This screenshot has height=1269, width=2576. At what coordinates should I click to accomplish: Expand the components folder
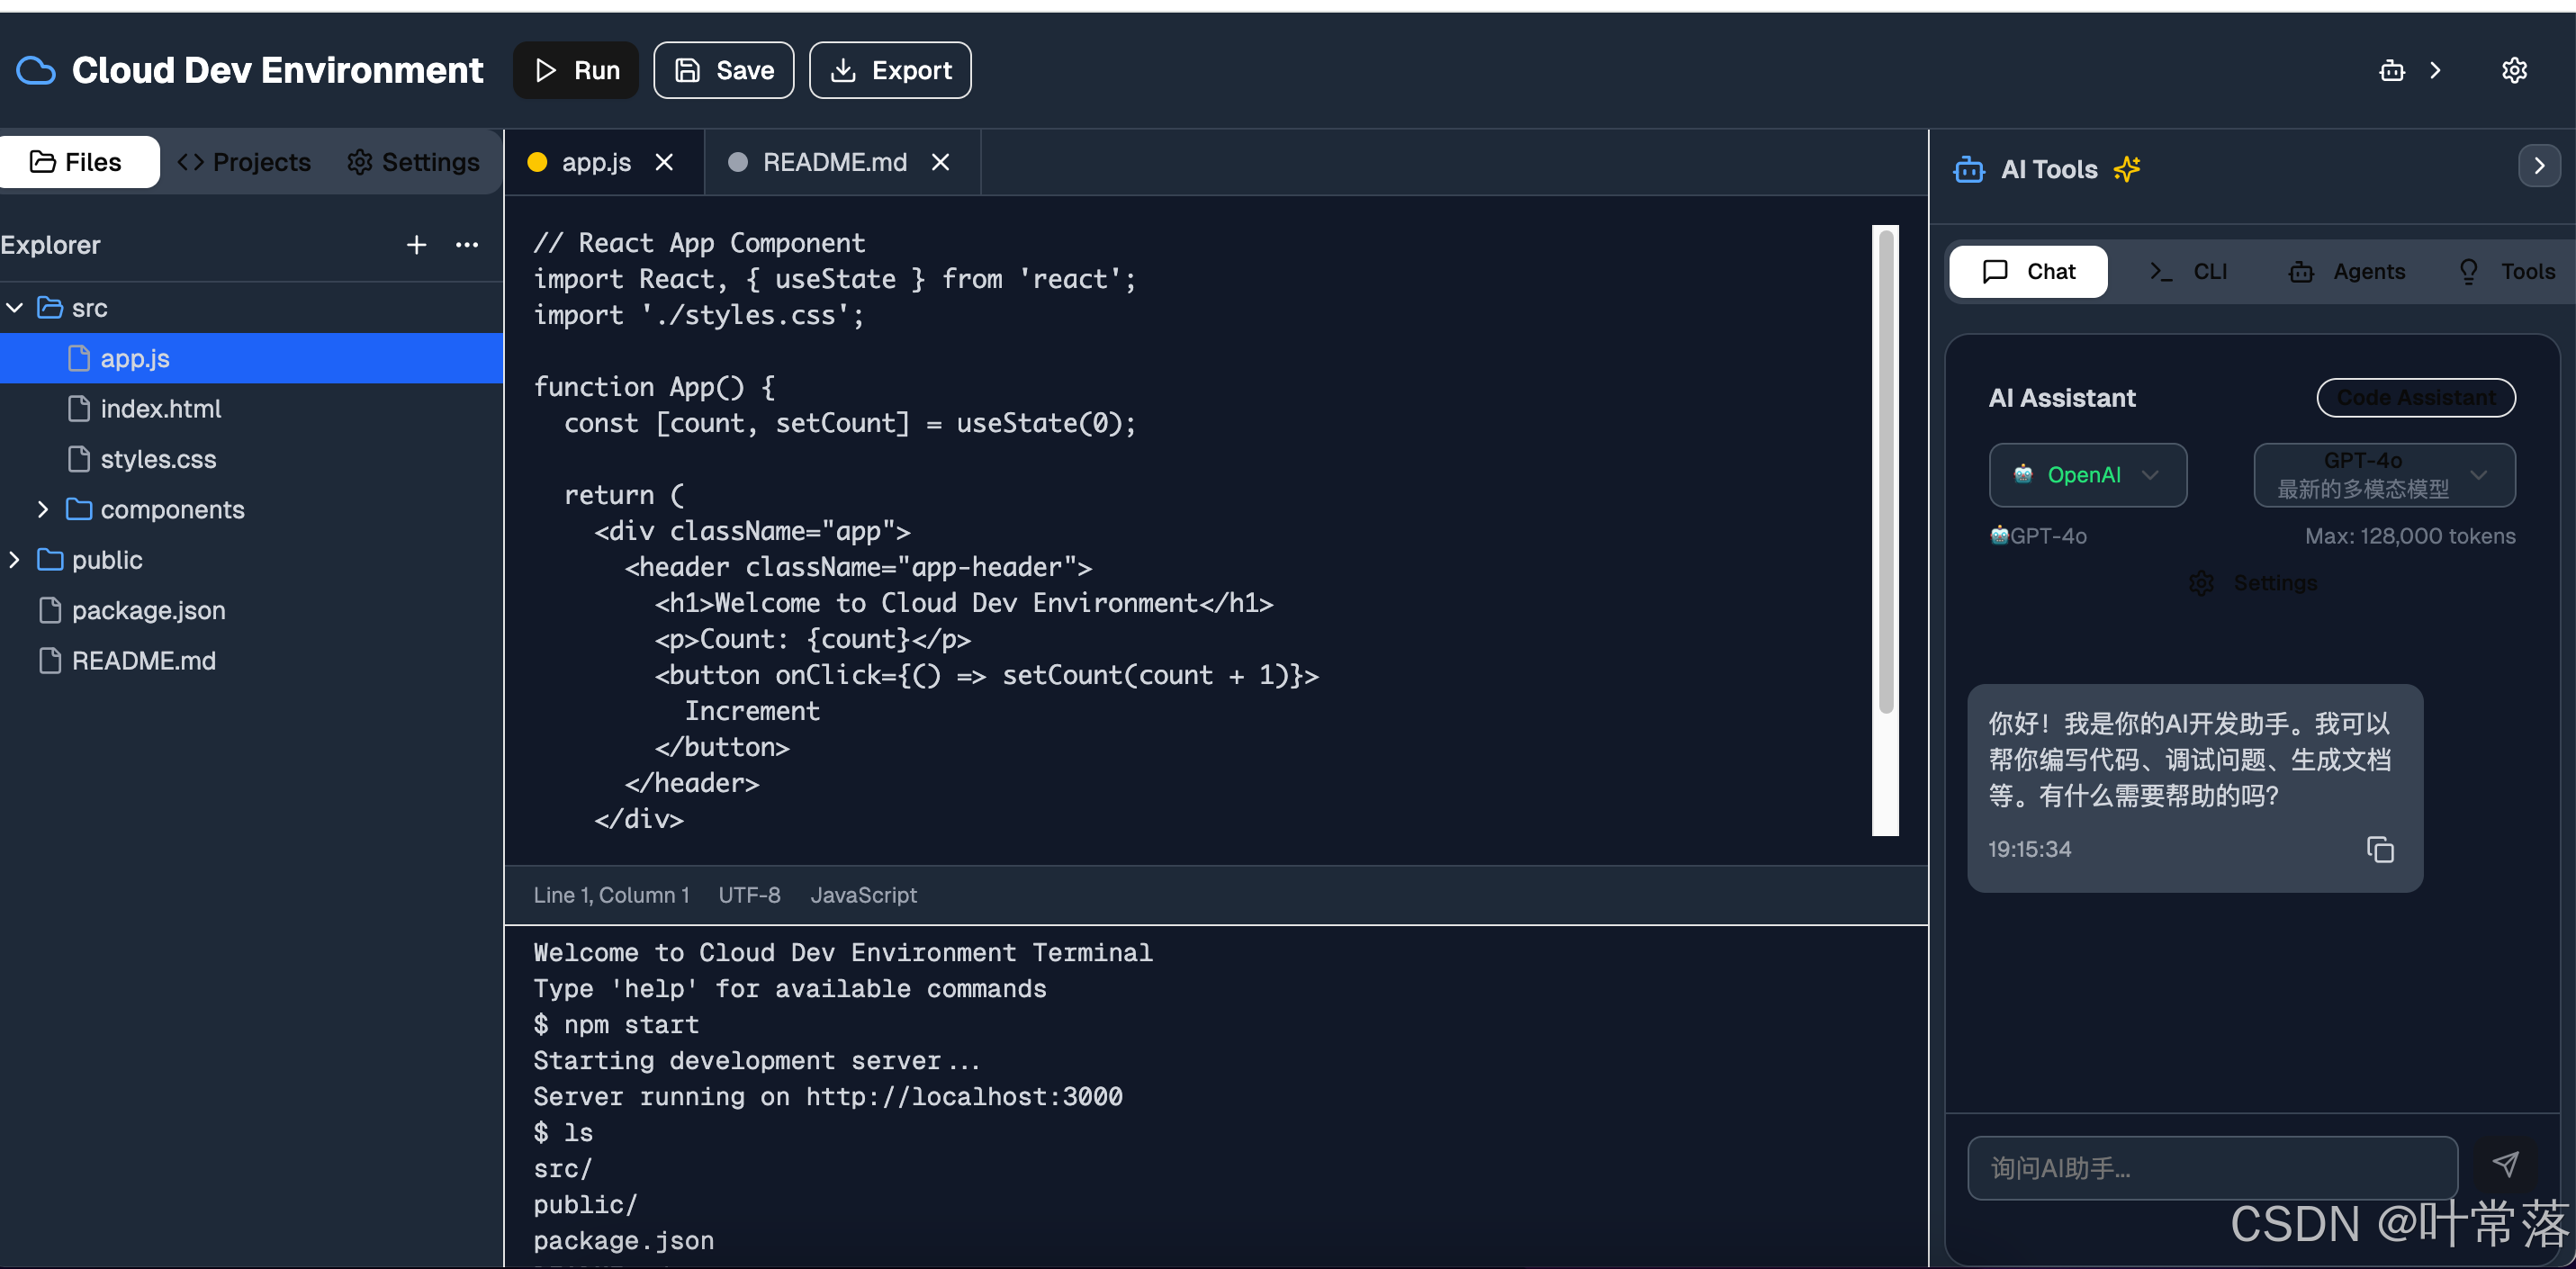tap(43, 510)
